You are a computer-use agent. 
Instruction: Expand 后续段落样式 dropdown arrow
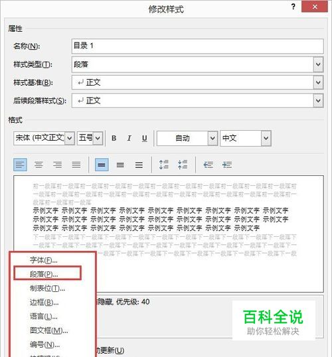click(x=318, y=101)
